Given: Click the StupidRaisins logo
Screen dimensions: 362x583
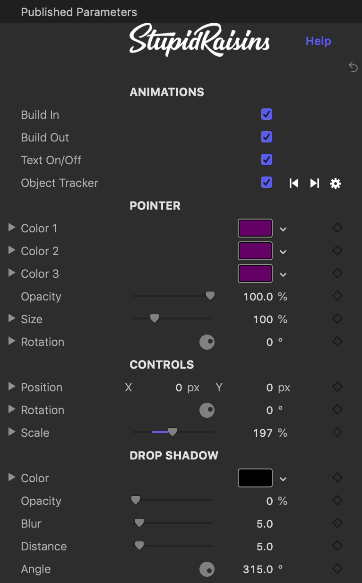Looking at the screenshot, I should (x=199, y=40).
